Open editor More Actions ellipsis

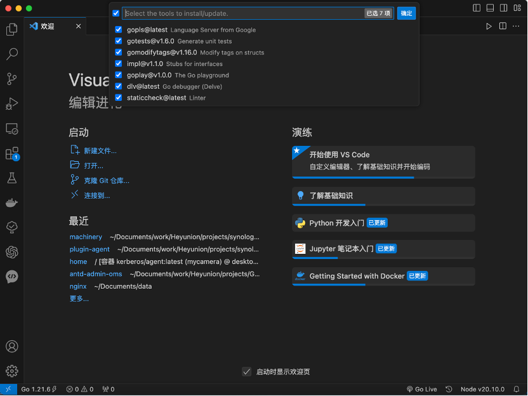(516, 26)
